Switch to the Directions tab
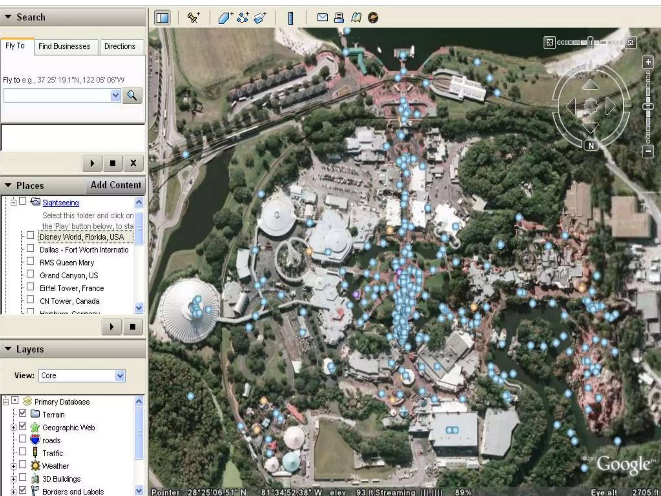Viewport: 661px width, 496px height. pyautogui.click(x=120, y=46)
